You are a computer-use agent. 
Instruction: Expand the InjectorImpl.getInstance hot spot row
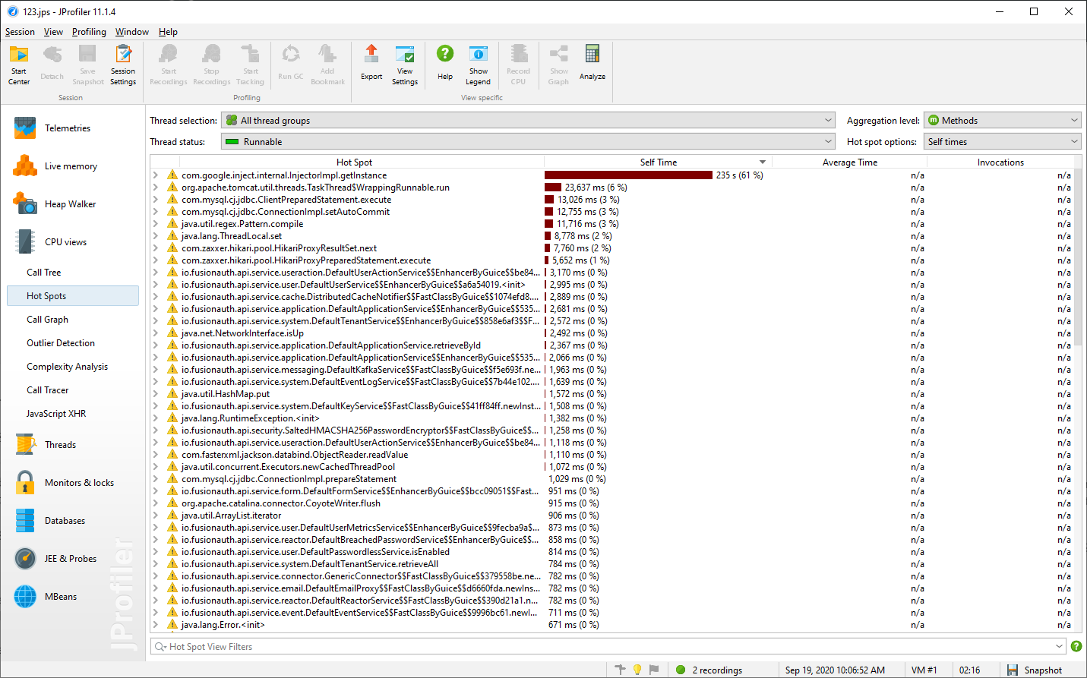pyautogui.click(x=156, y=175)
